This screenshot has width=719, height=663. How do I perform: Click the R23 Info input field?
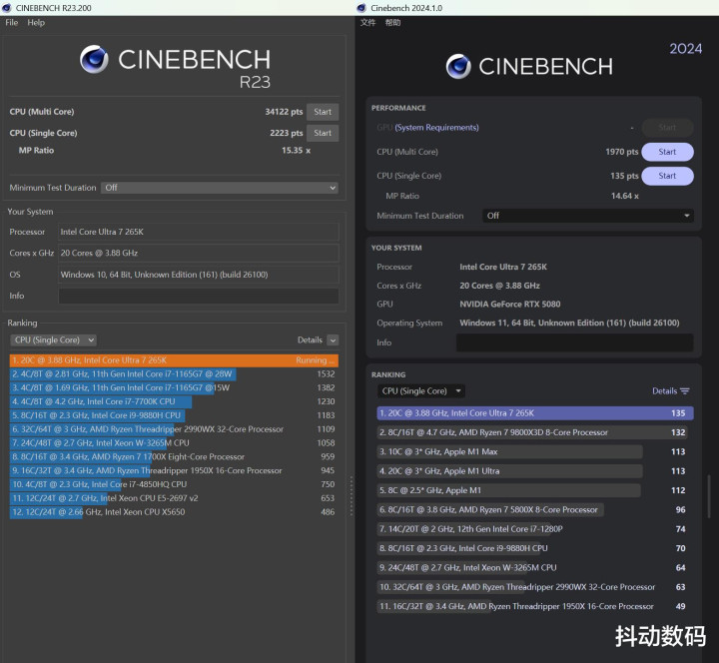pos(198,296)
